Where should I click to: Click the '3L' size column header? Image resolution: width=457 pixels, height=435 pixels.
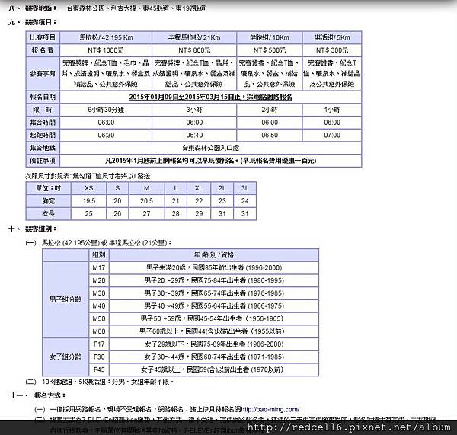(244, 188)
